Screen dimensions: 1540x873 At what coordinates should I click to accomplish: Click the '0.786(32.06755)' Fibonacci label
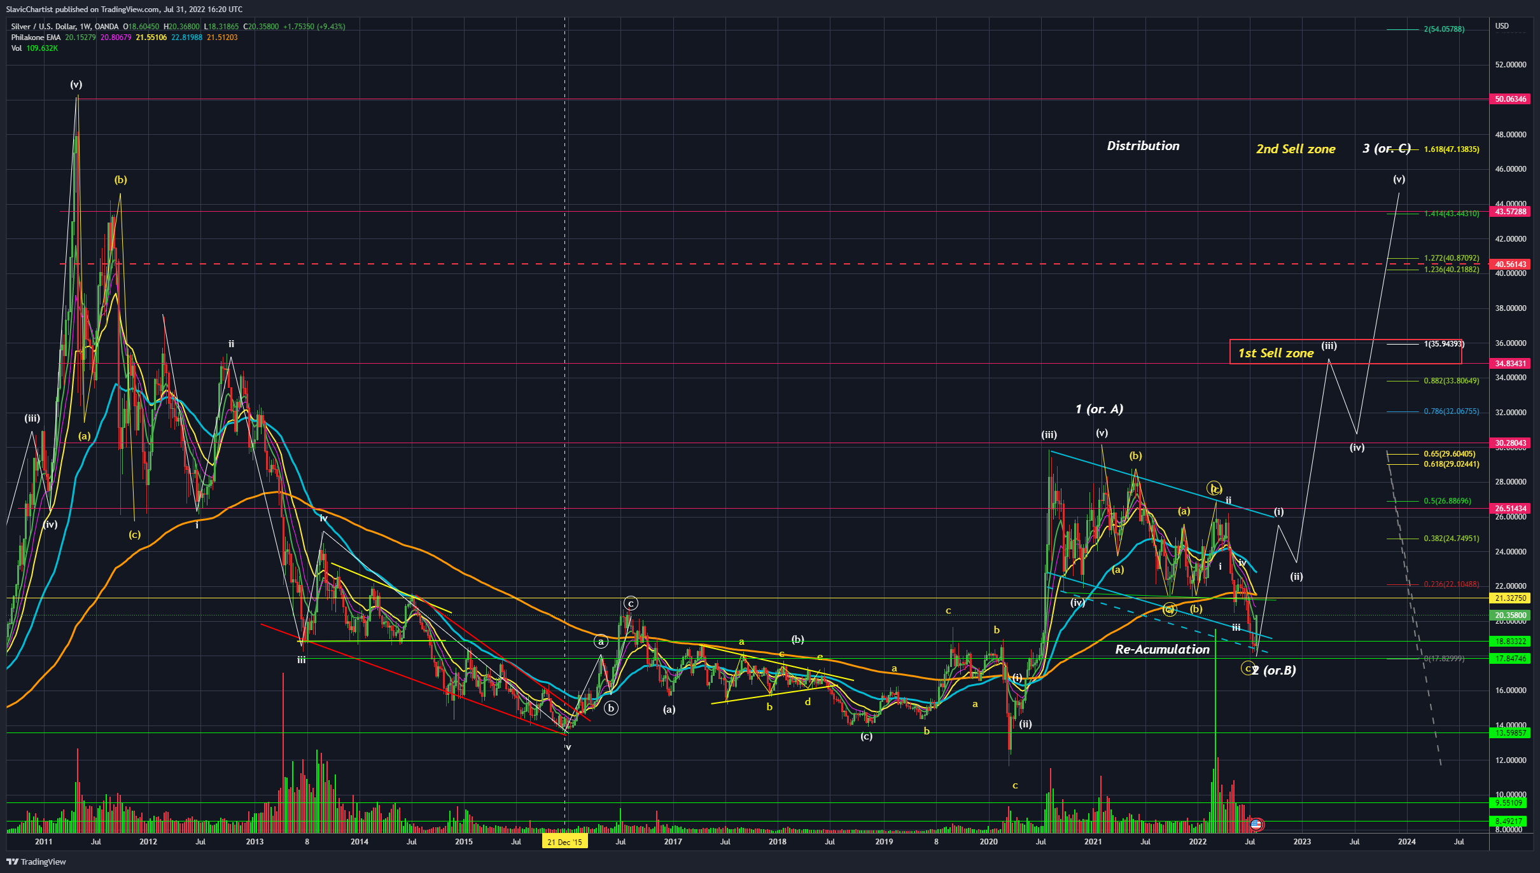(x=1452, y=411)
